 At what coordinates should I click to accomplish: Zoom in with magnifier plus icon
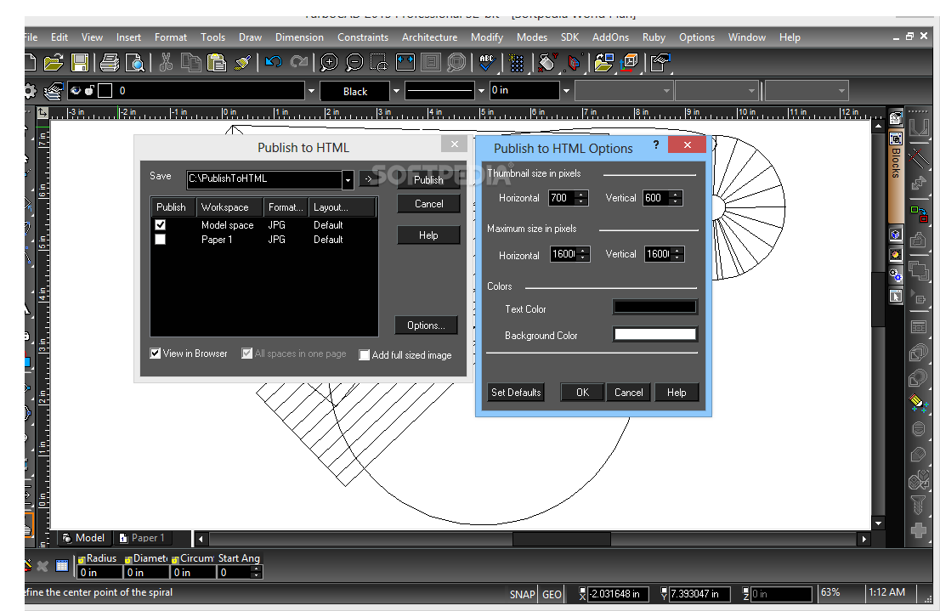pyautogui.click(x=329, y=62)
